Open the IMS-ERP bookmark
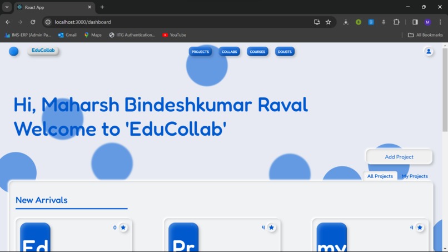The width and height of the screenshot is (448, 252). [28, 35]
